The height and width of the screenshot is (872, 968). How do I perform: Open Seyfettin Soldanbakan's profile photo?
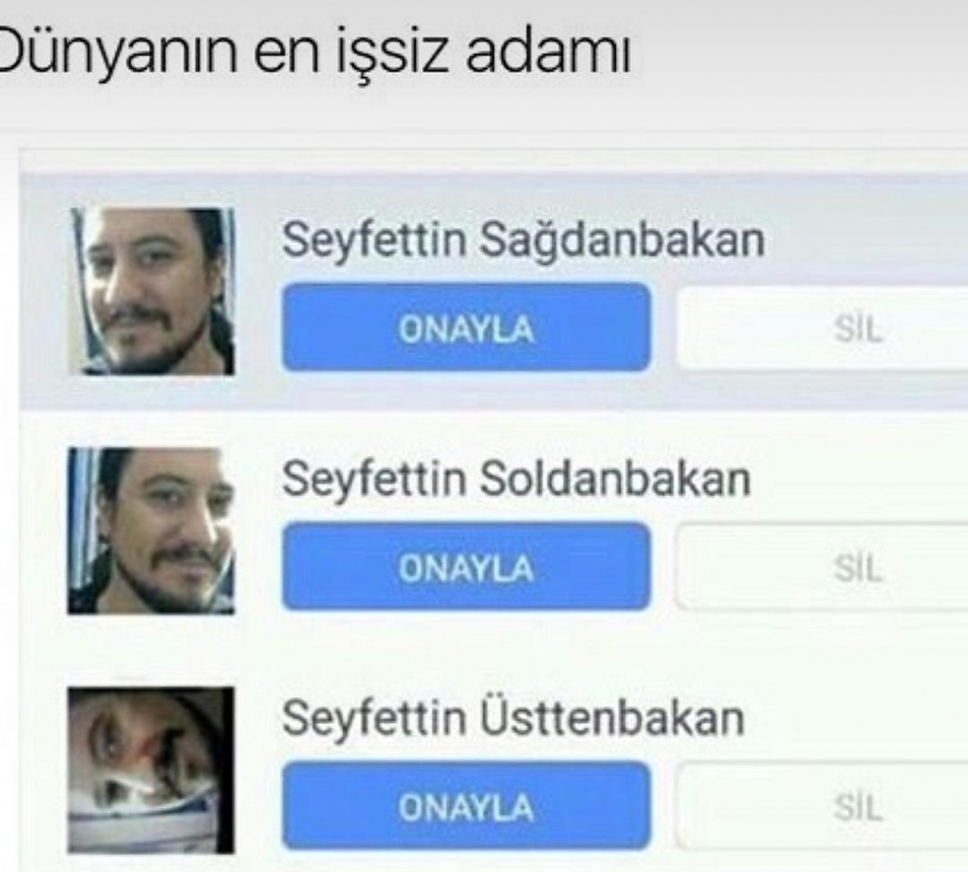click(152, 531)
